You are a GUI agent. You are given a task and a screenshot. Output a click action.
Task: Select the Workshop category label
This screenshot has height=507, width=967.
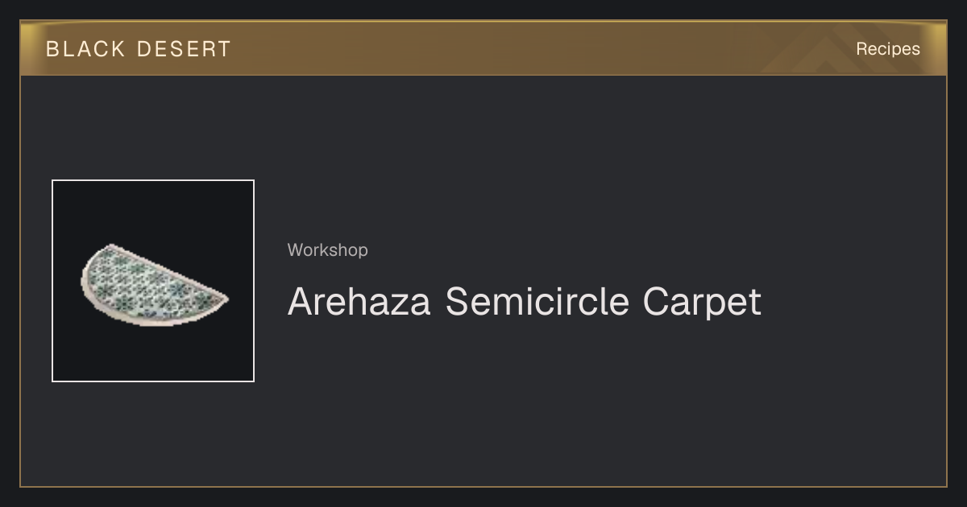coord(328,250)
